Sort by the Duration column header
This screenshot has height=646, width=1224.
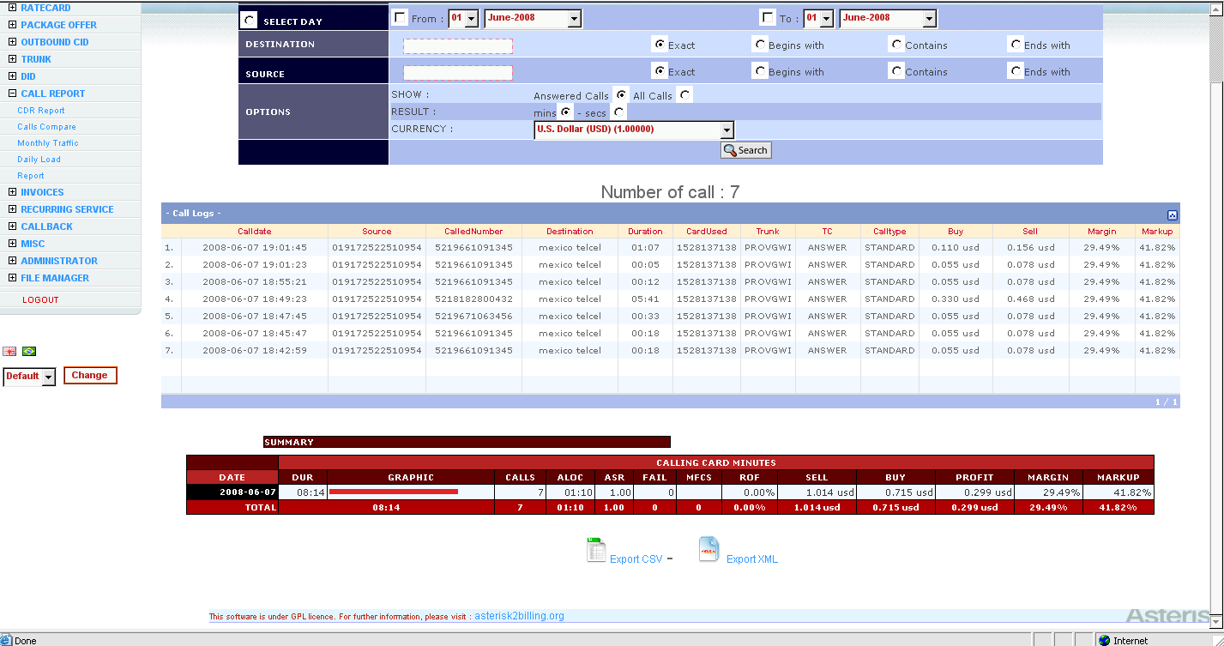(645, 232)
